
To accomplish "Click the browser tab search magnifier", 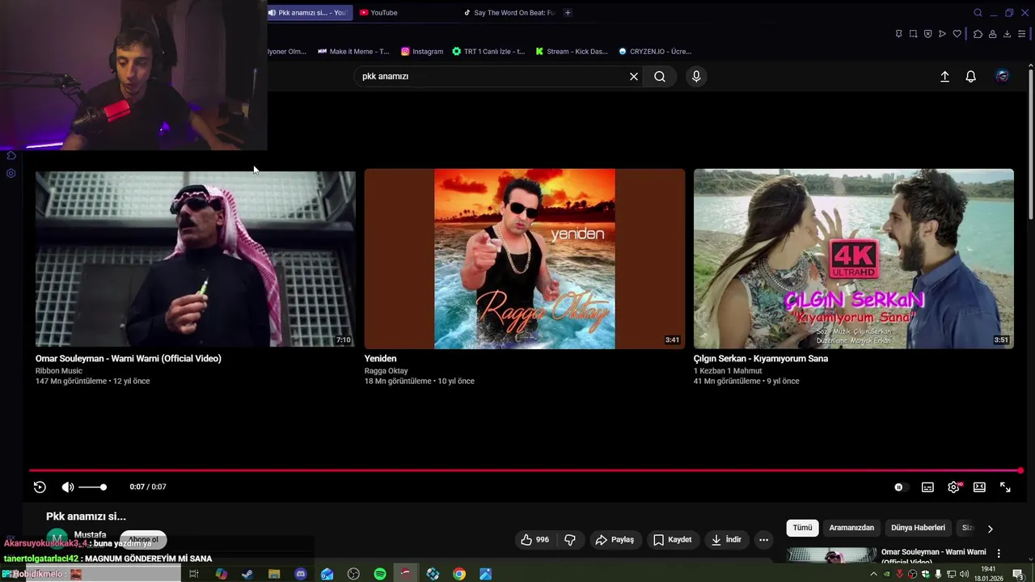I will coord(978,12).
